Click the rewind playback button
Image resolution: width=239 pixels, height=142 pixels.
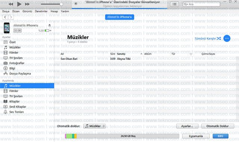pyautogui.click(x=11, y=4)
